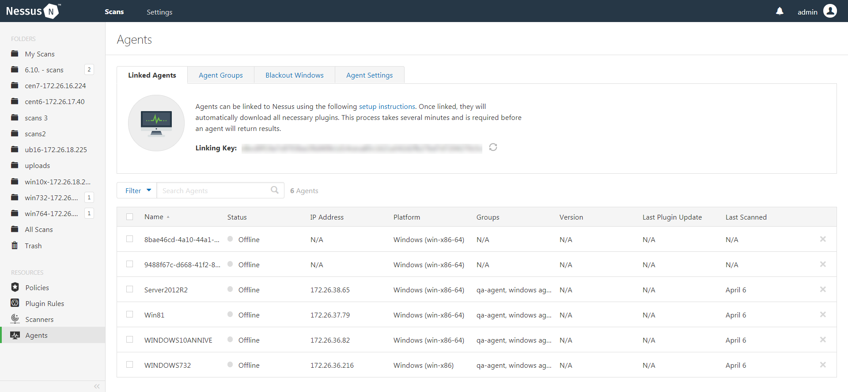Screen dimensions: 848x392
Task: Check the Server2012R2 row
Action: click(x=129, y=289)
